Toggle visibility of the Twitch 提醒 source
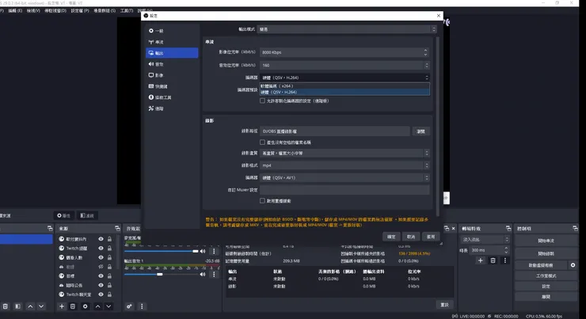The width and height of the screenshot is (586, 319). [101, 248]
